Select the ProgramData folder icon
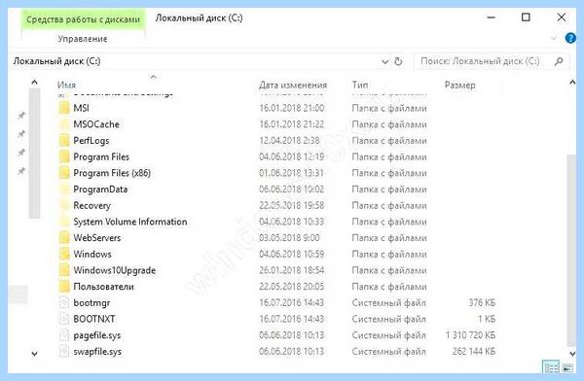Image resolution: width=584 pixels, height=381 pixels. click(64, 190)
